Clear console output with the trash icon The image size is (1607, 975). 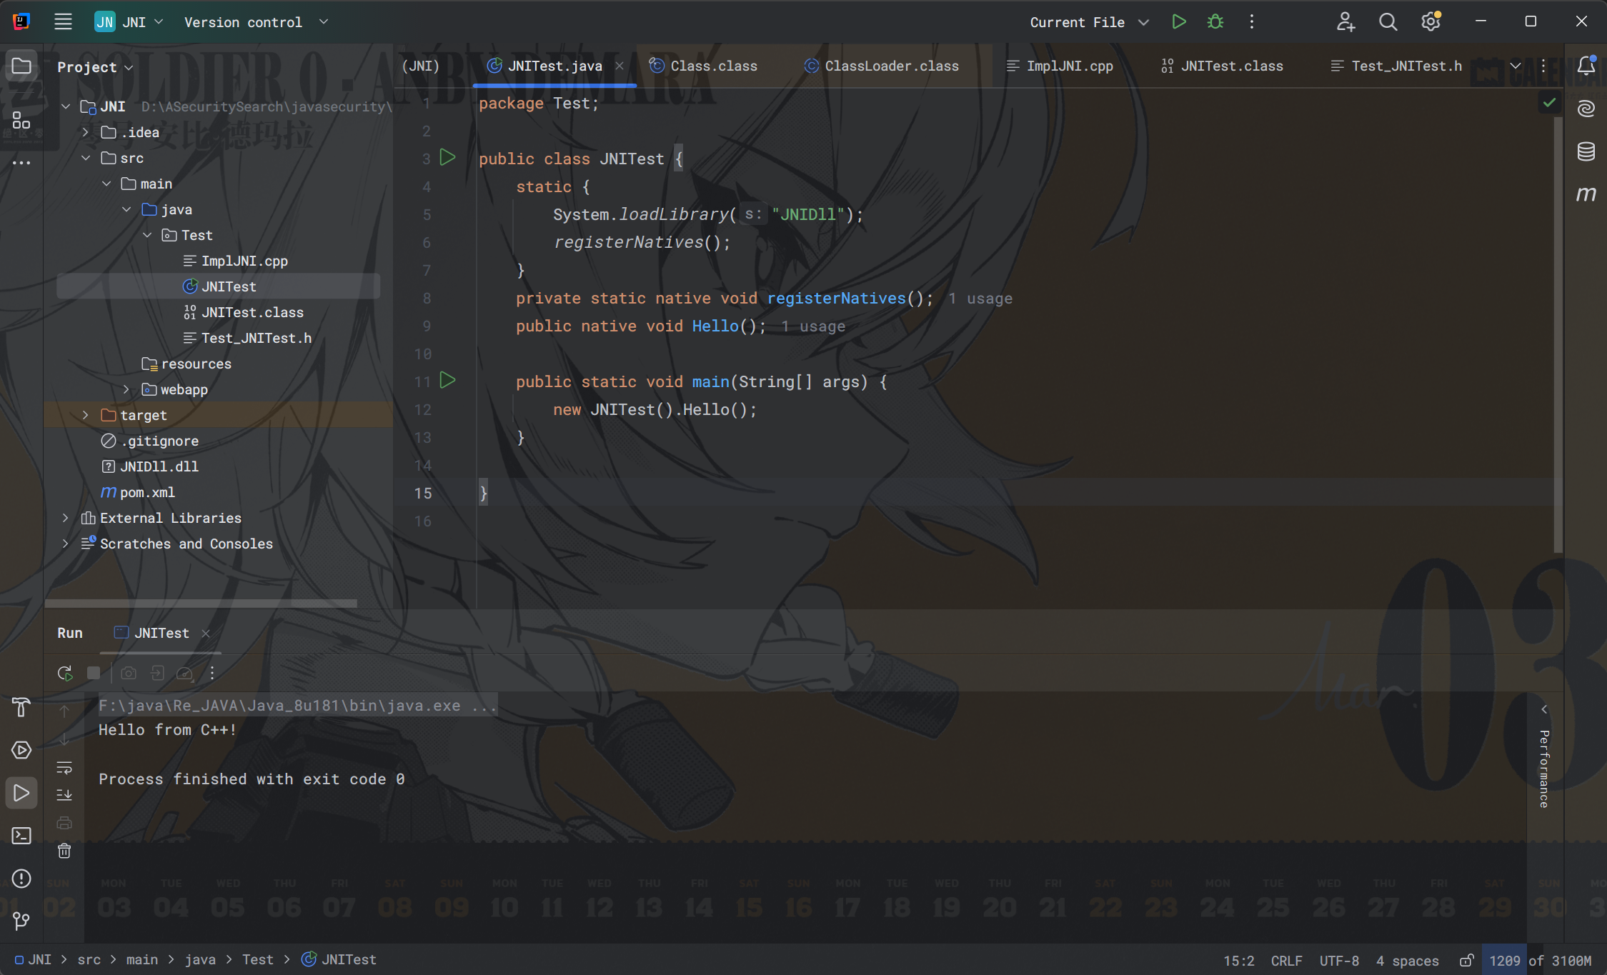click(64, 851)
